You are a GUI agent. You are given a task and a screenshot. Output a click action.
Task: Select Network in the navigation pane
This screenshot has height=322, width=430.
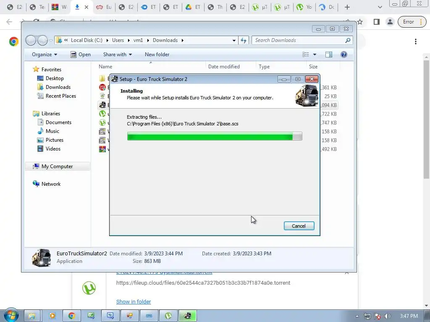[51, 184]
